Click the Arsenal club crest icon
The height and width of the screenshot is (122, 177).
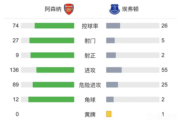(69, 9)
